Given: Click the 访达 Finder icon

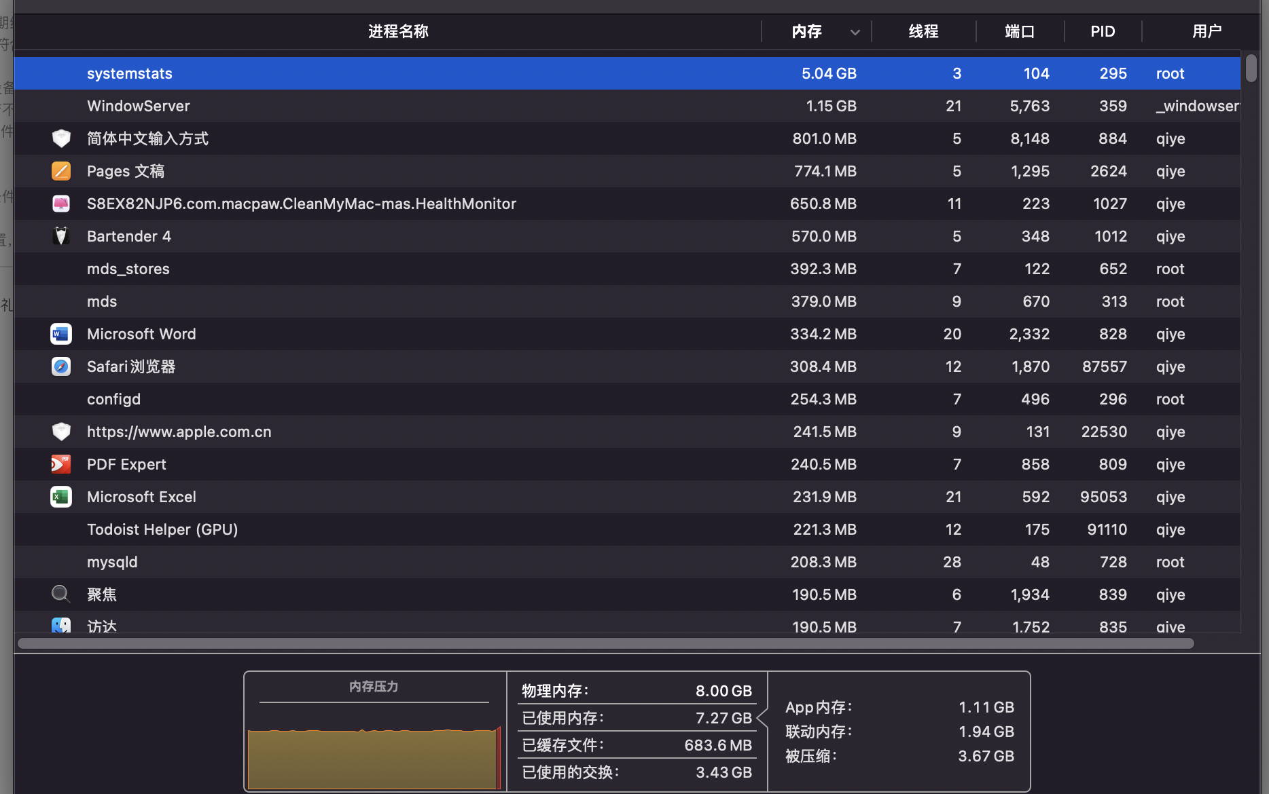Looking at the screenshot, I should (61, 625).
